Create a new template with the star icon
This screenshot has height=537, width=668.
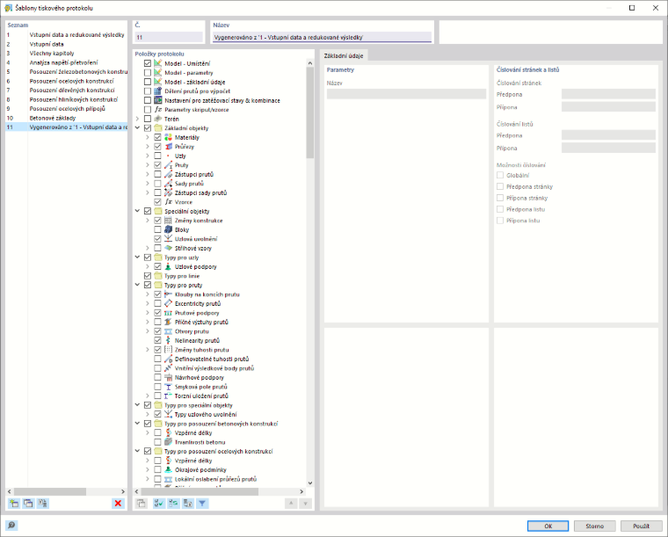tap(14, 504)
